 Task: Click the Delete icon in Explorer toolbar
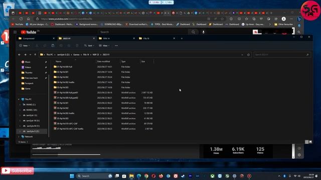(x=77, y=45)
